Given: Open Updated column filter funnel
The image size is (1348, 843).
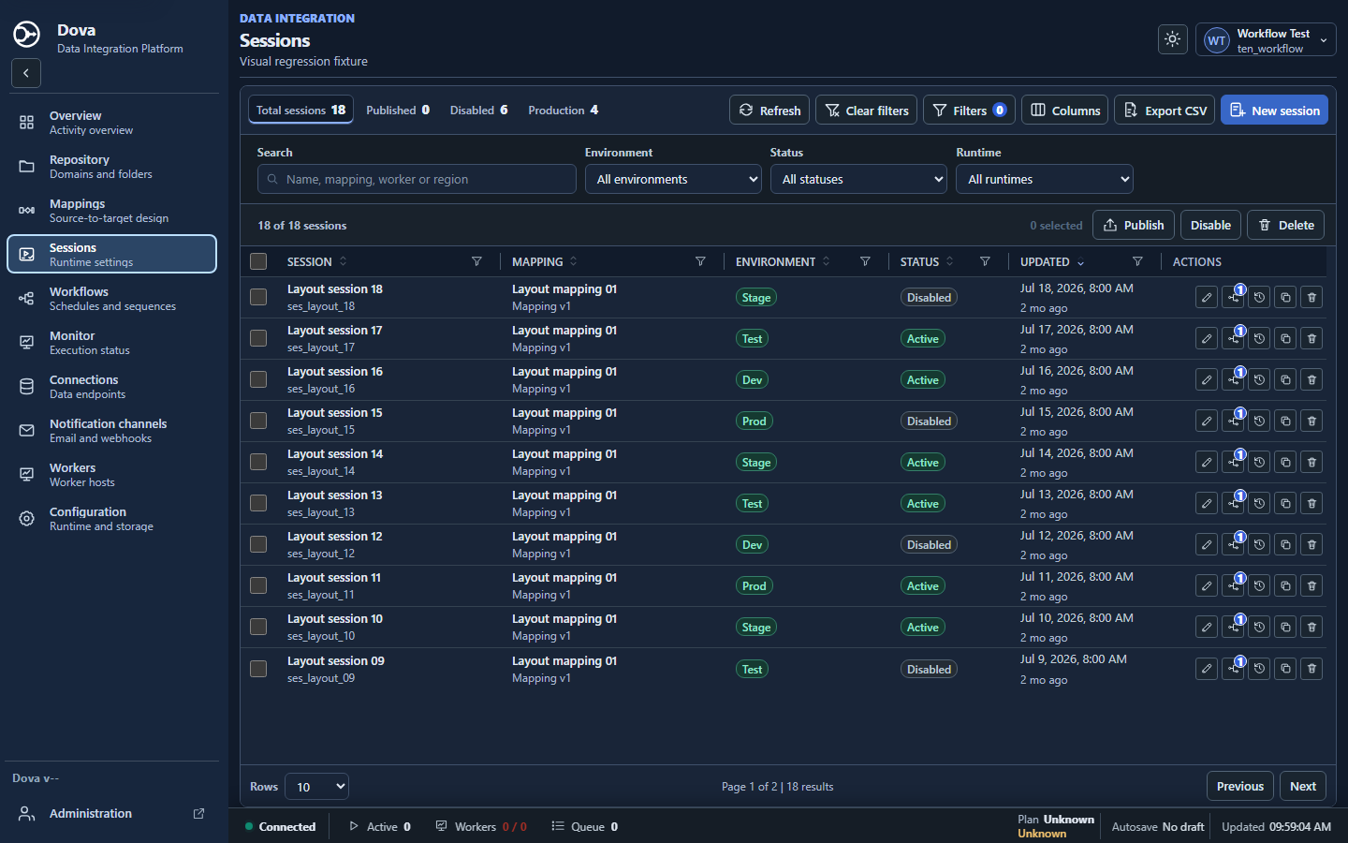Looking at the screenshot, I should [x=1137, y=262].
